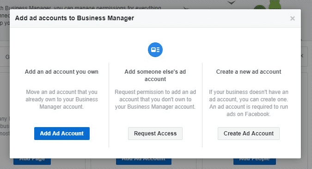Click the Create Ad Account button

[x=249, y=134]
